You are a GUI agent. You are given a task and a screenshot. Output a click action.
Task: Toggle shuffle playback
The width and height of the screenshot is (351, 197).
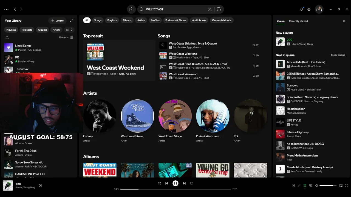(159, 183)
